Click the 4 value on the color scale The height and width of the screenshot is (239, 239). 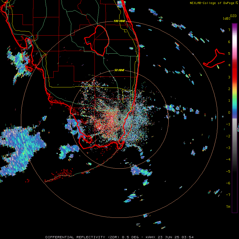[x=229, y=65]
